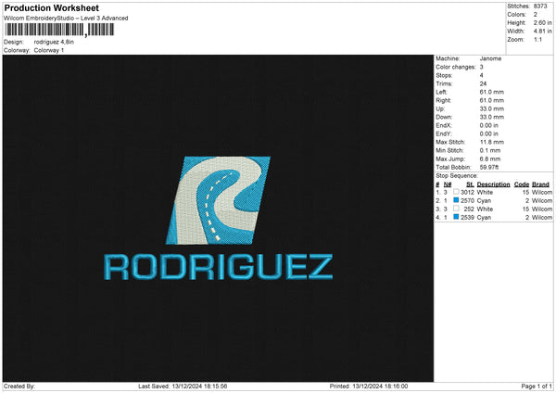Click the 'Page 1 of 1' footer text

tap(537, 386)
